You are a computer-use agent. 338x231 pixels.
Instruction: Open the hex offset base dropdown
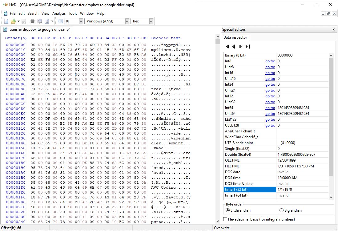pos(151,21)
